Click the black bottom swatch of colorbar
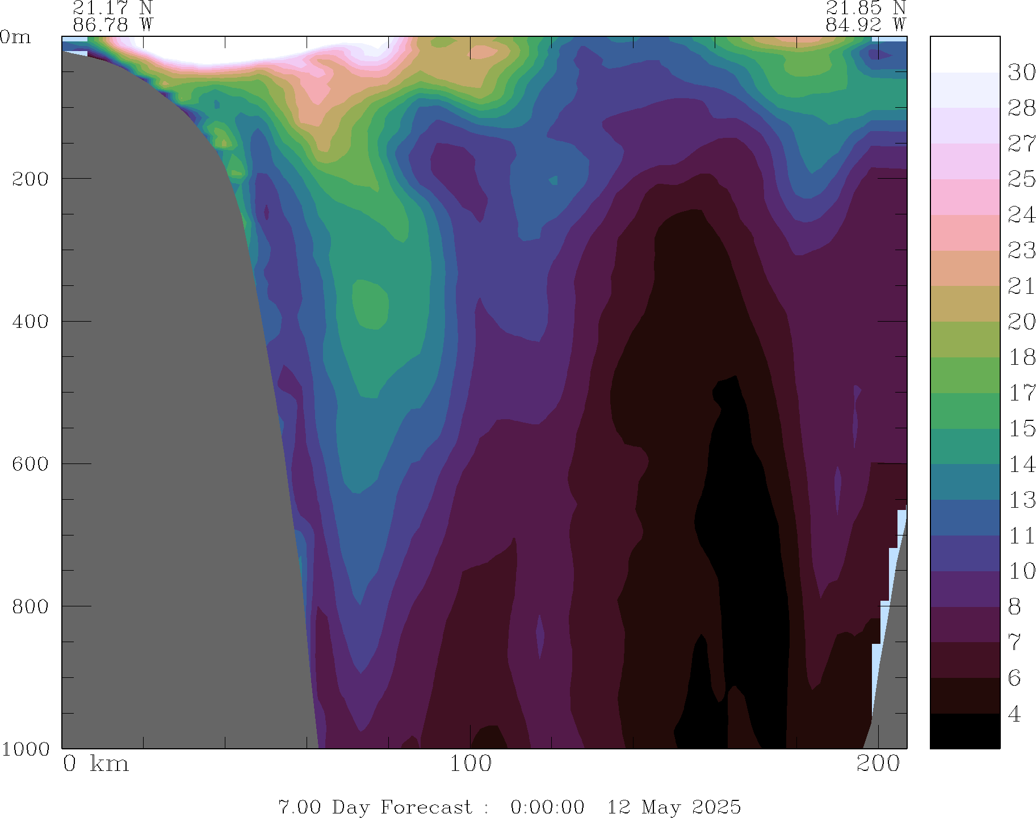This screenshot has height=818, width=1036. pyautogui.click(x=965, y=731)
